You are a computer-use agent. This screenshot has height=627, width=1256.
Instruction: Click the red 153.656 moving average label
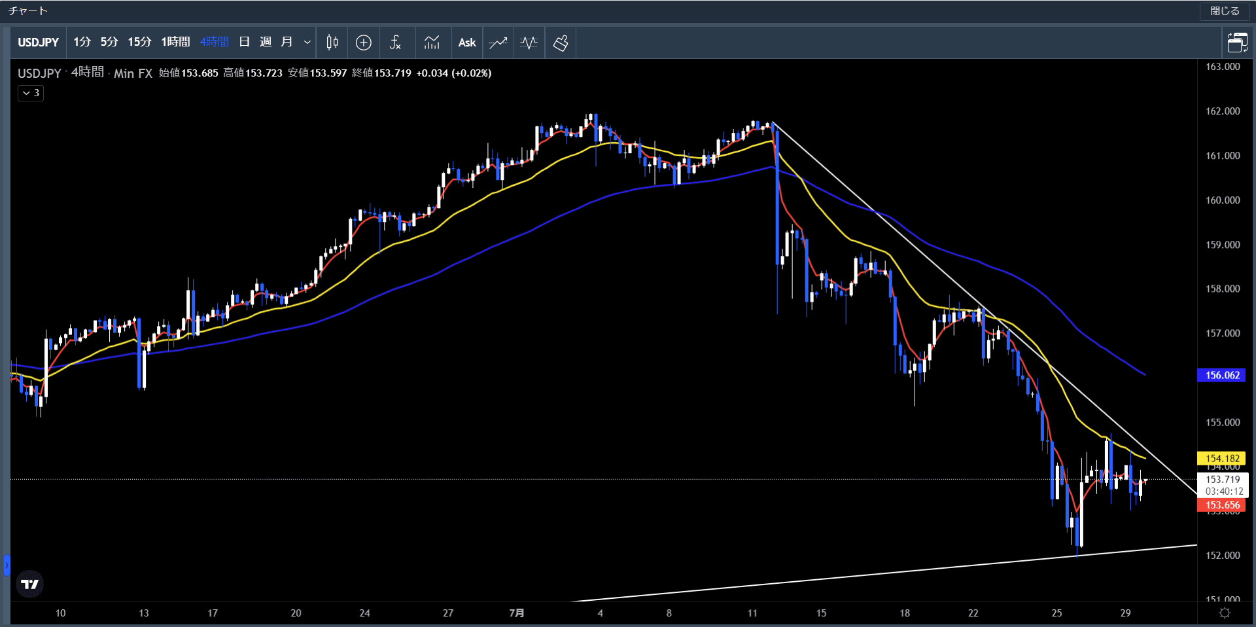point(1221,505)
